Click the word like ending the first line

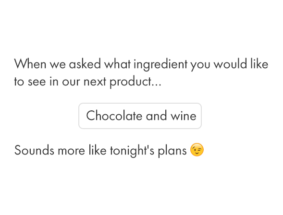[x=259, y=64]
